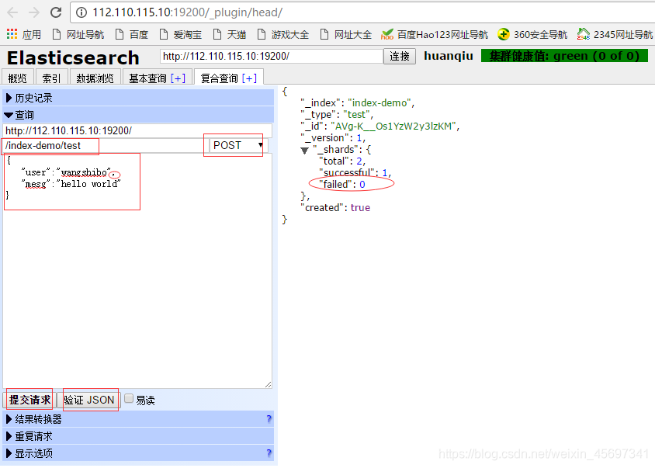Click the query base URL field

pyautogui.click(x=137, y=131)
